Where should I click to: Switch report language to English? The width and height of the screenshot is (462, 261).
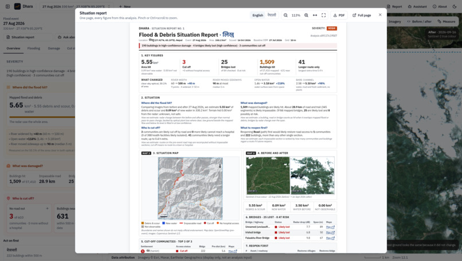point(257,15)
